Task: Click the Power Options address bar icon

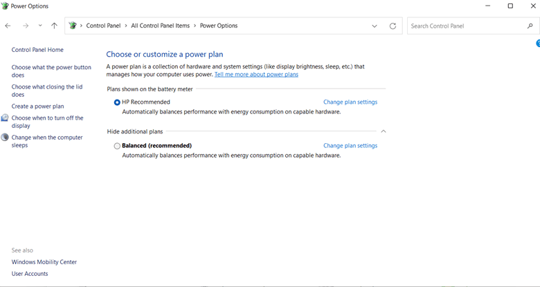Action: point(73,26)
